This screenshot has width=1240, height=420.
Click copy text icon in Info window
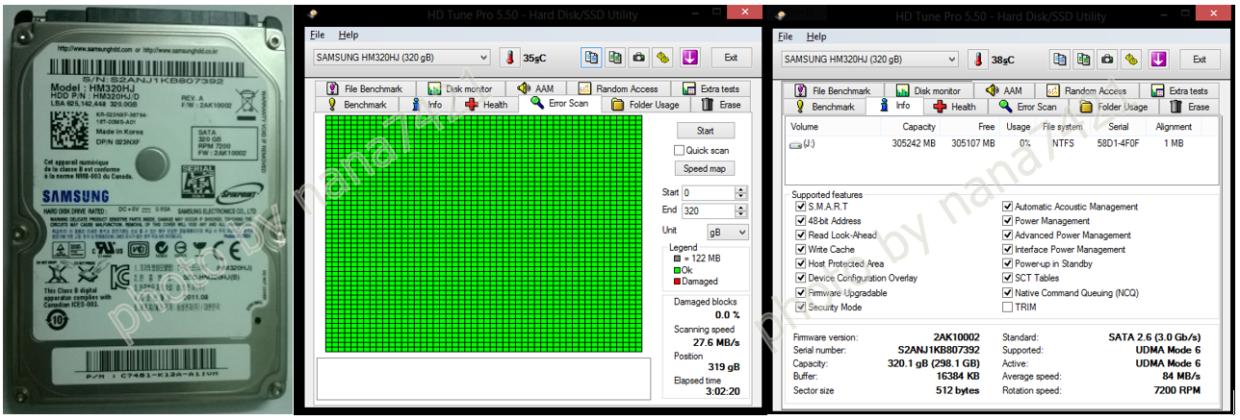(x=1060, y=59)
